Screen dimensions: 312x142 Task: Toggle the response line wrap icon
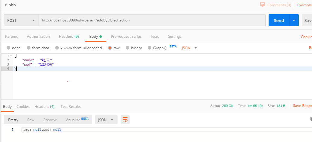click(x=125, y=120)
